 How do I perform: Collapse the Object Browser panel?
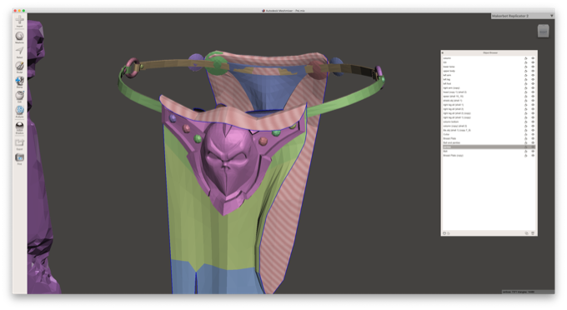[x=443, y=52]
